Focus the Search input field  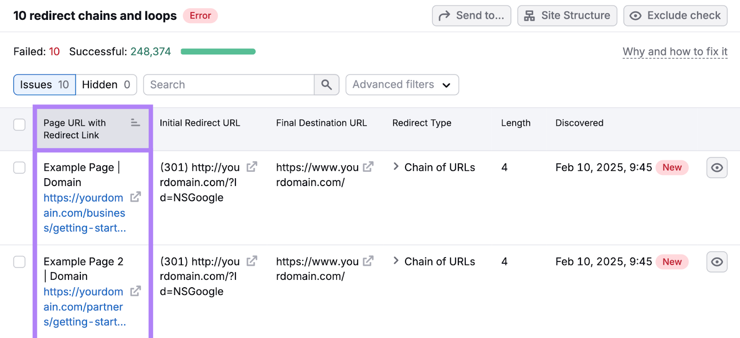pos(229,85)
